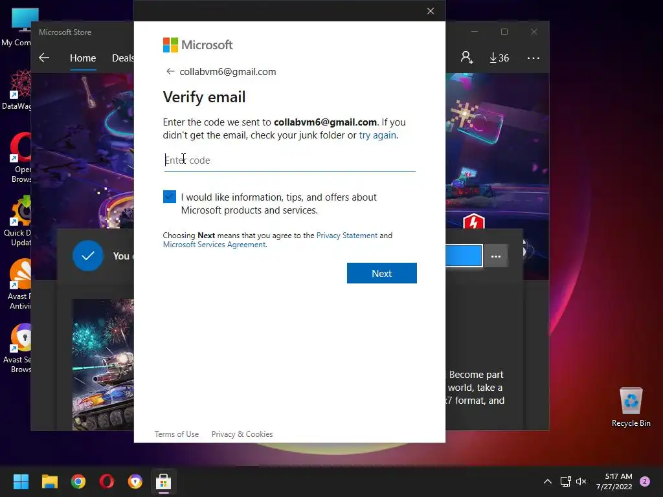
Task: Open the Microsoft Services Agreement link
Action: 214,245
